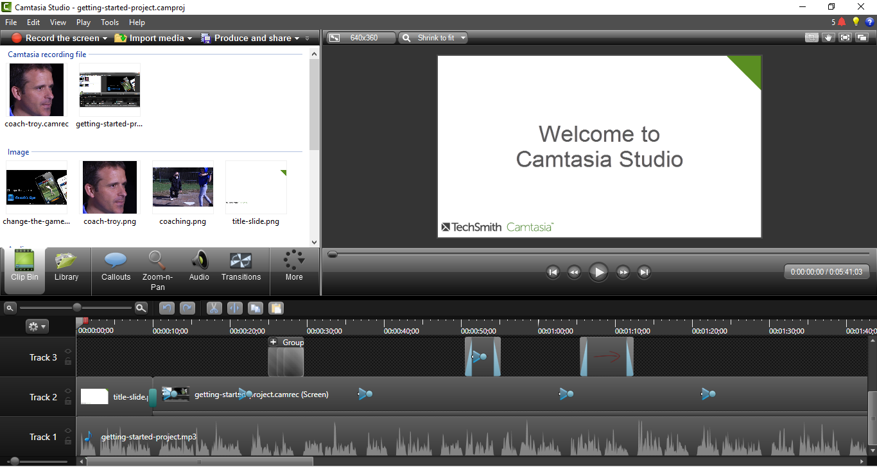Toggle Track 1 visibility eye
Image resolution: width=877 pixels, height=467 pixels.
click(x=68, y=431)
